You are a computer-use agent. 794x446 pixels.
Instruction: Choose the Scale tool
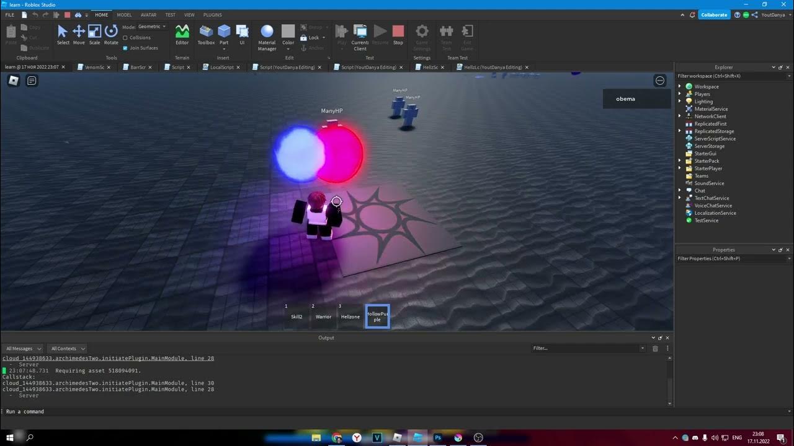[x=94, y=35]
